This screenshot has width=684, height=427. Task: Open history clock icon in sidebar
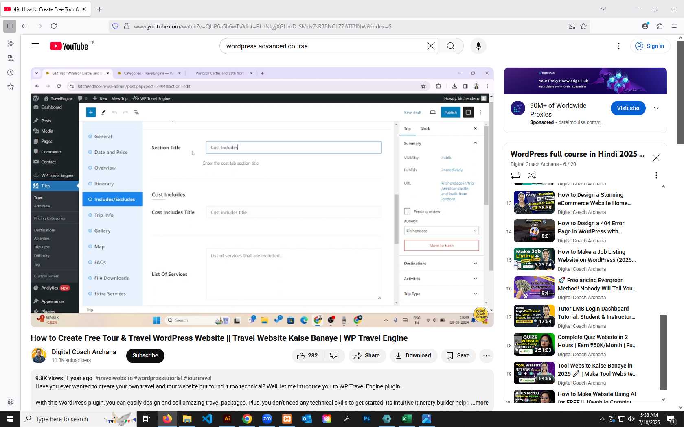click(x=11, y=72)
